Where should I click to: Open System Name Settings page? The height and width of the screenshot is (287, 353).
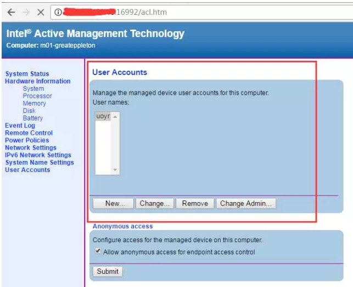[x=40, y=162]
